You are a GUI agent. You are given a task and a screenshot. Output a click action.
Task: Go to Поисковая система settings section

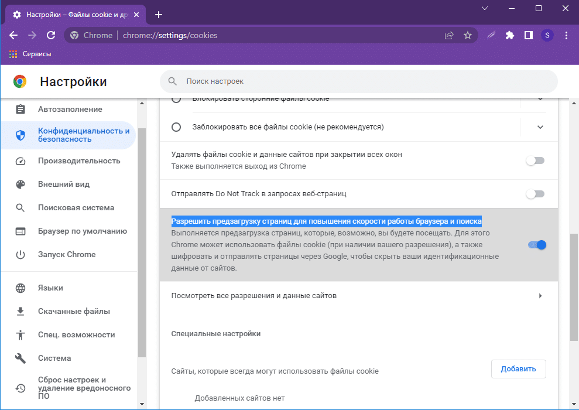76,207
